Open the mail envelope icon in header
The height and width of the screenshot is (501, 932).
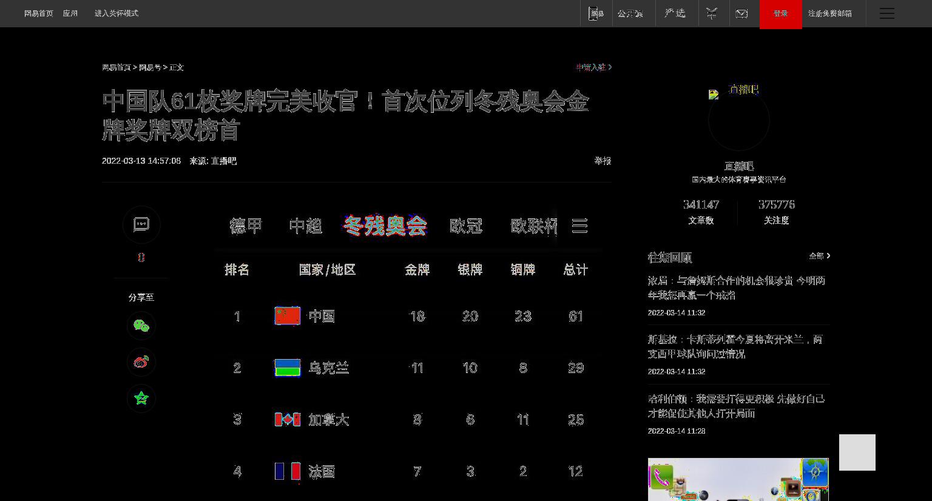(741, 13)
